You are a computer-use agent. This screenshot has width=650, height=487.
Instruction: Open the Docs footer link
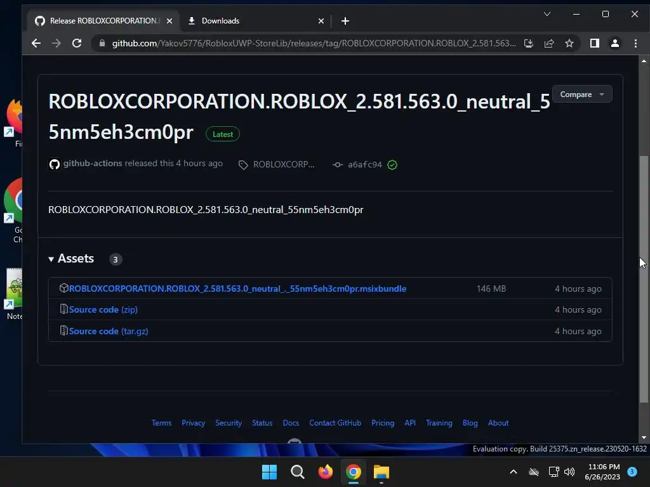pyautogui.click(x=291, y=423)
